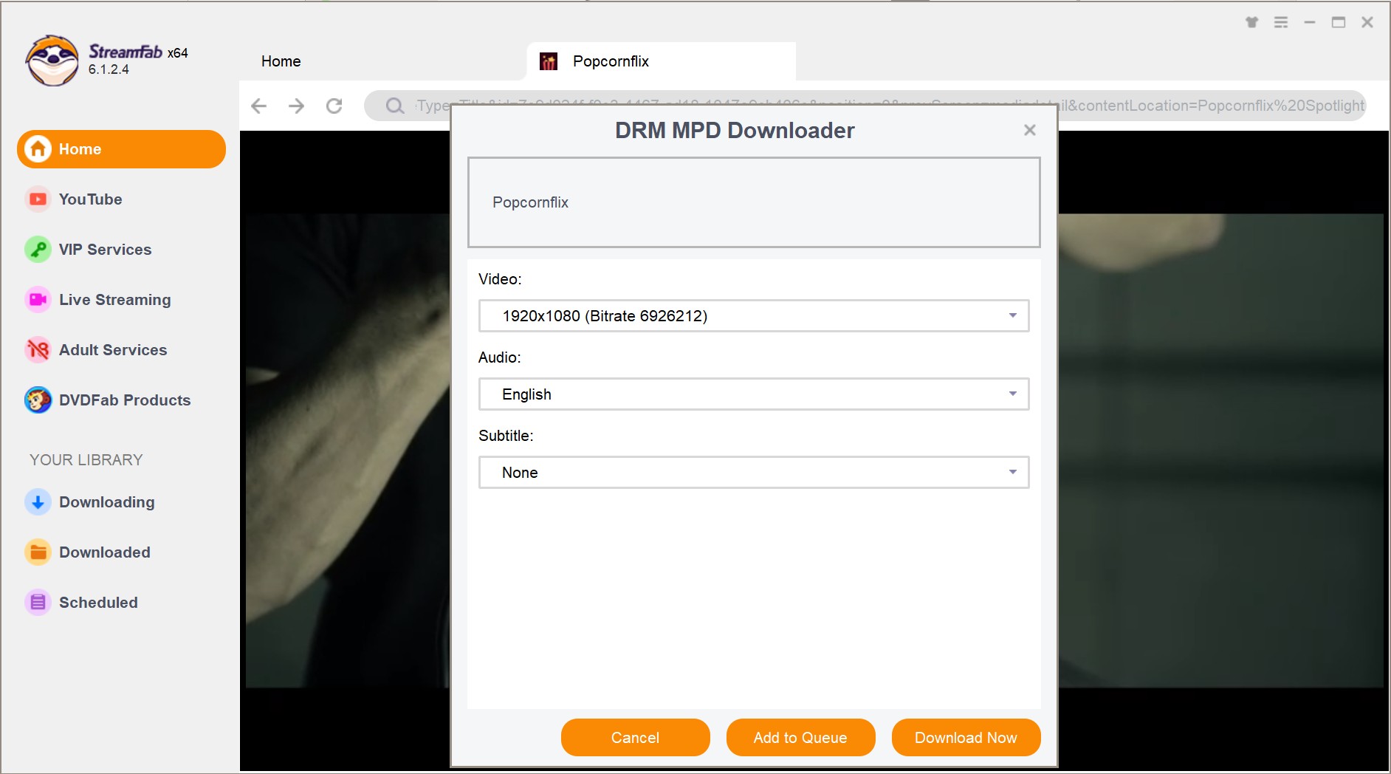Click the Live Streaming camera icon
This screenshot has height=774, width=1391.
38,300
